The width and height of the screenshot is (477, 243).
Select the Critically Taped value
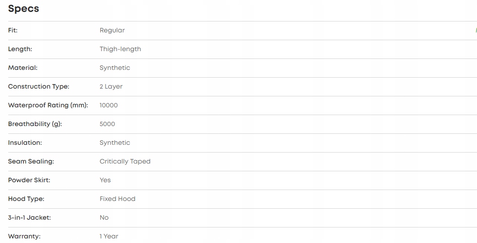125,161
